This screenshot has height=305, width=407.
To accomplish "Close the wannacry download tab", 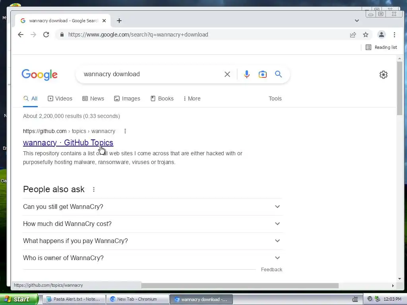I will tap(104, 21).
